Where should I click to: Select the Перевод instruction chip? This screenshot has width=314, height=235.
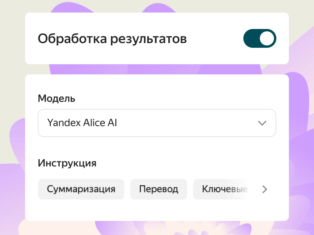pos(159,190)
